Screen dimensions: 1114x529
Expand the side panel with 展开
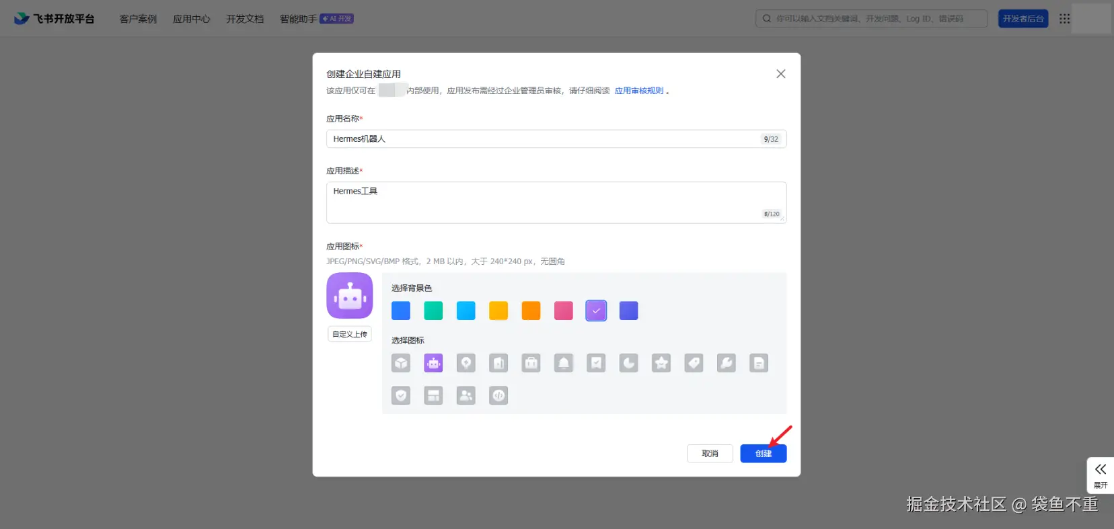click(x=1101, y=475)
